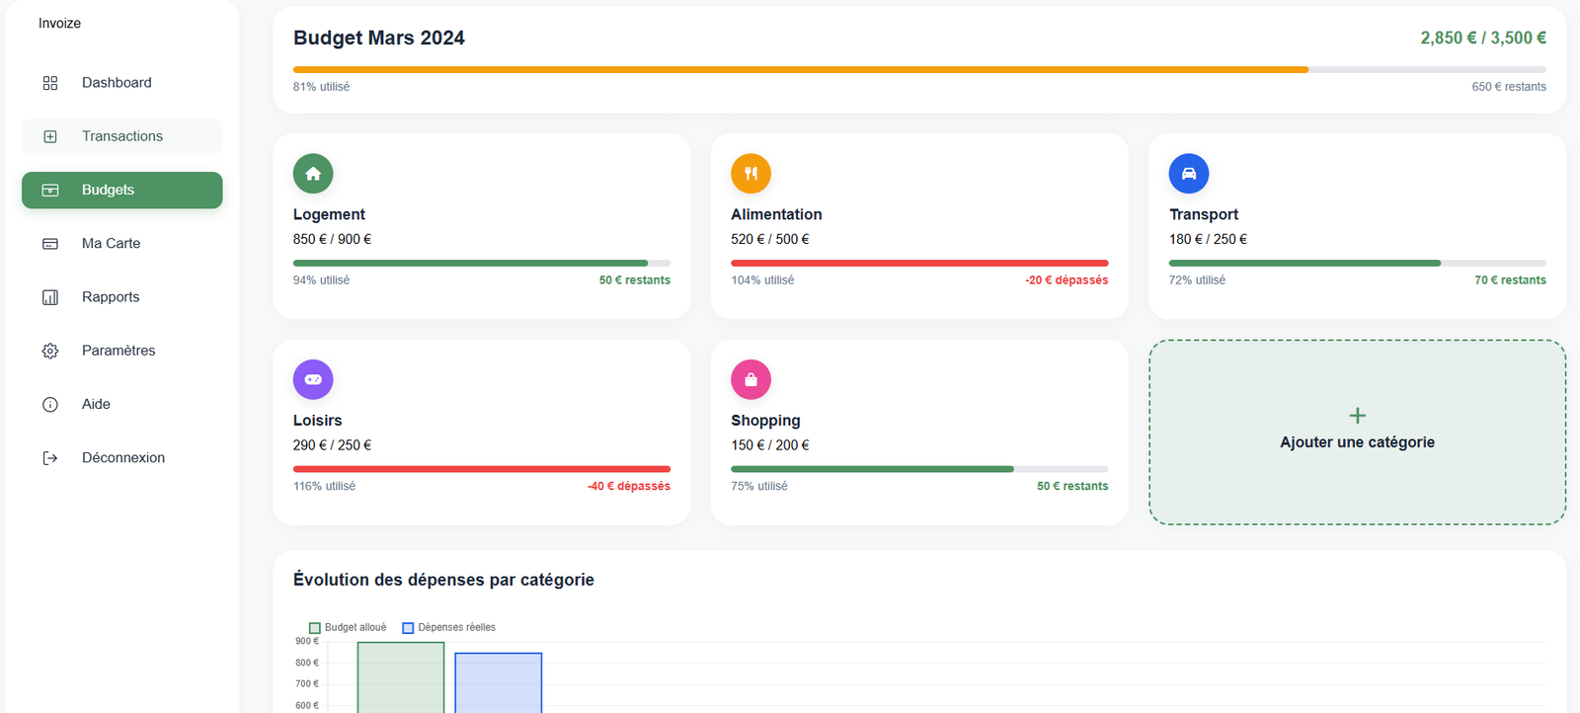This screenshot has height=713, width=1580.
Task: Click the Dashboard grid icon in sidebar
Action: [50, 83]
